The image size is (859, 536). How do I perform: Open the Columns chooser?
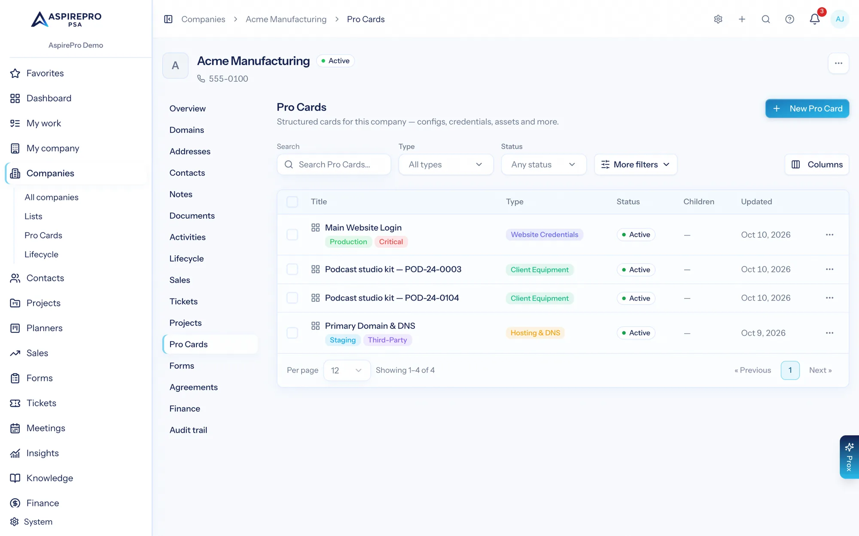tap(816, 165)
